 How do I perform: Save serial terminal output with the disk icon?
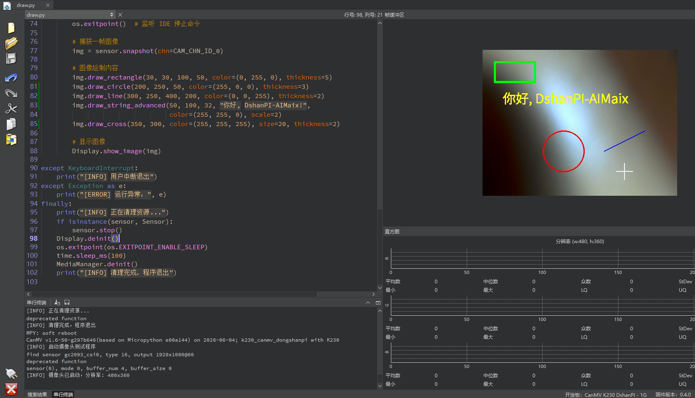67,302
